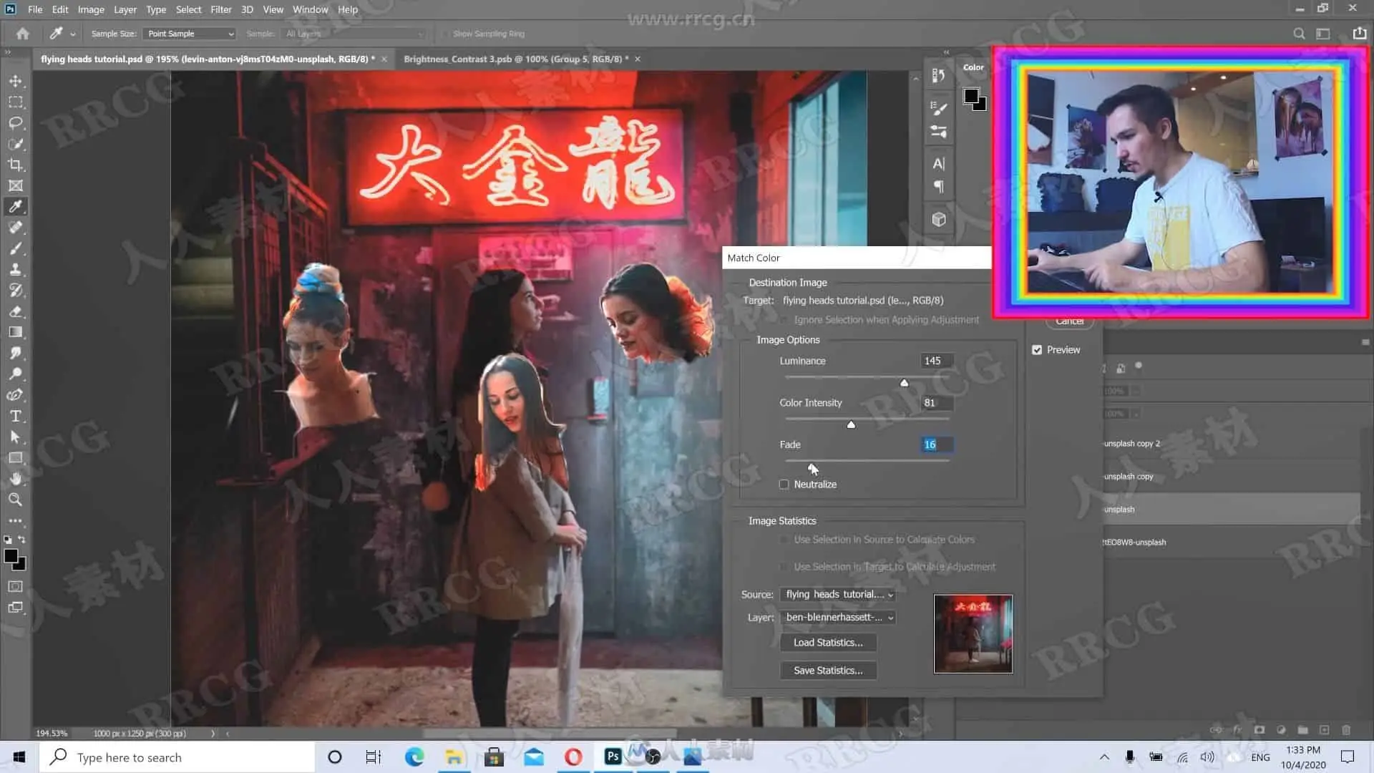Screen dimensions: 1374x773
Task: Select the Crop tool
Action: coord(16,165)
